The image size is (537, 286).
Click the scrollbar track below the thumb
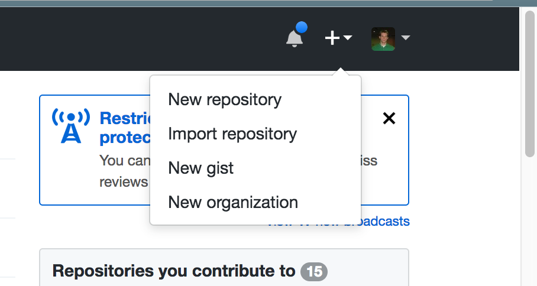[530, 225]
